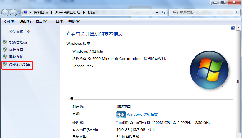Screen dimensions: 242x138
Task: Select 控制面板 breadcrumb in address bar
Action: (41, 12)
